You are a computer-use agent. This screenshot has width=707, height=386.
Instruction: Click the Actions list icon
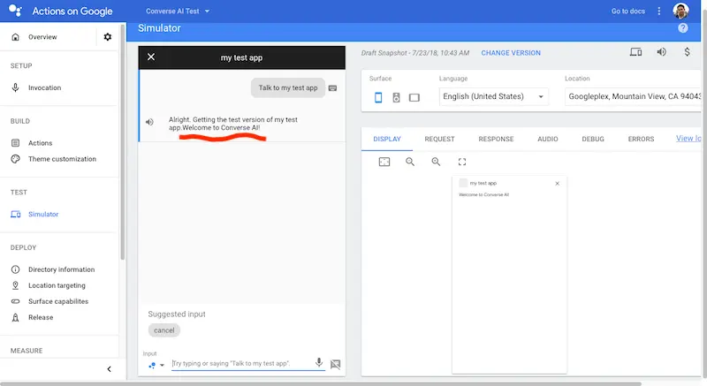pyautogui.click(x=15, y=143)
